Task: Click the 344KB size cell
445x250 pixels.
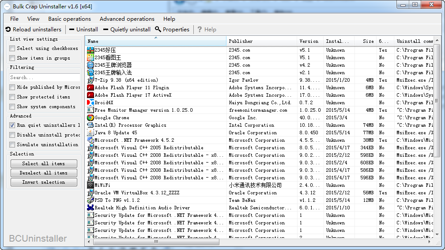Action: point(367,148)
